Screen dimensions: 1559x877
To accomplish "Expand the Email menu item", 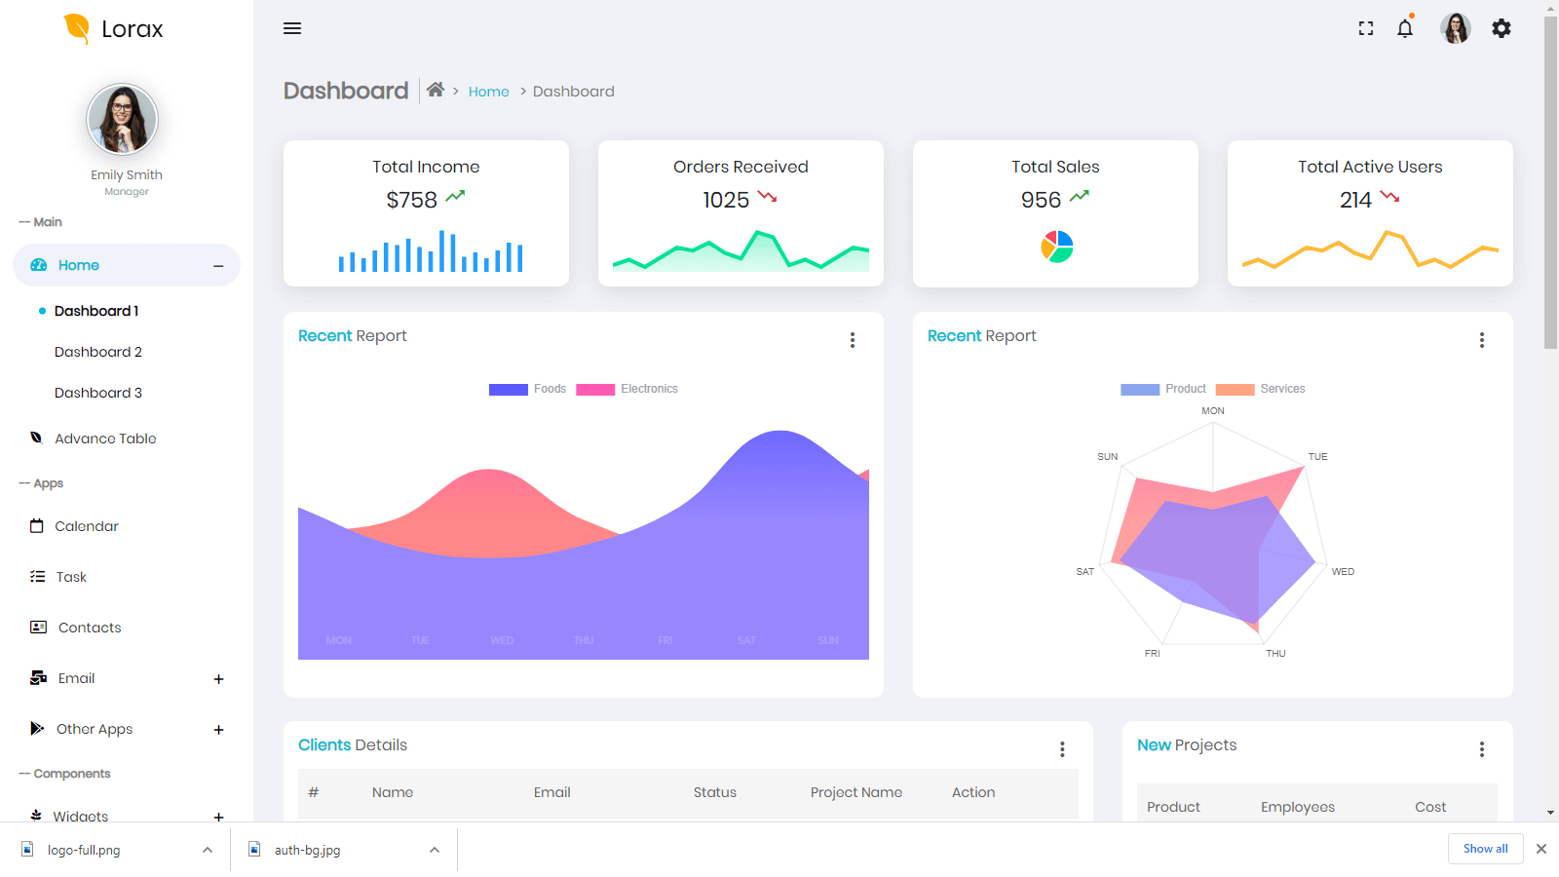I will (x=218, y=678).
